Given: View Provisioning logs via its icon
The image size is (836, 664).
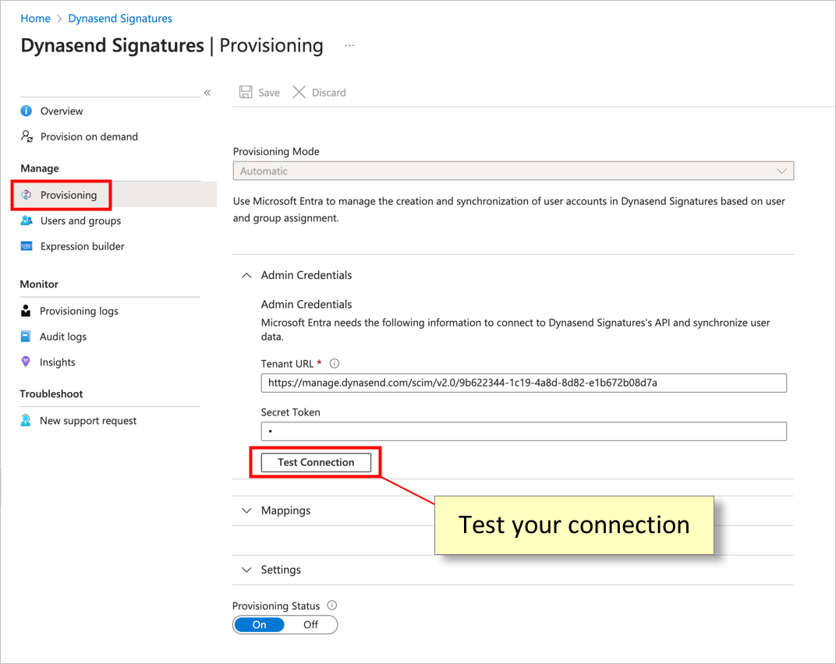Looking at the screenshot, I should [26, 310].
